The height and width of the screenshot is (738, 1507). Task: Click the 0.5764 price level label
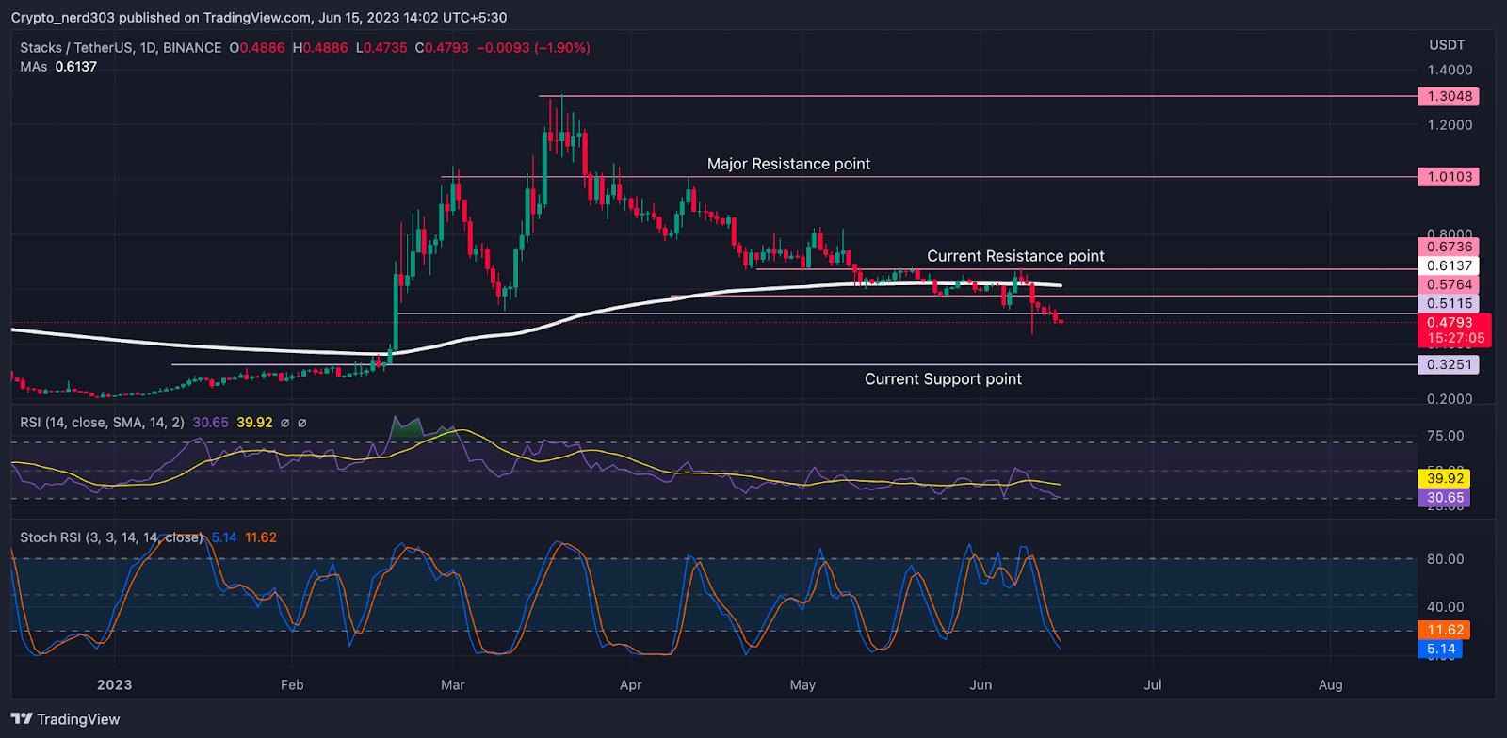[1449, 284]
